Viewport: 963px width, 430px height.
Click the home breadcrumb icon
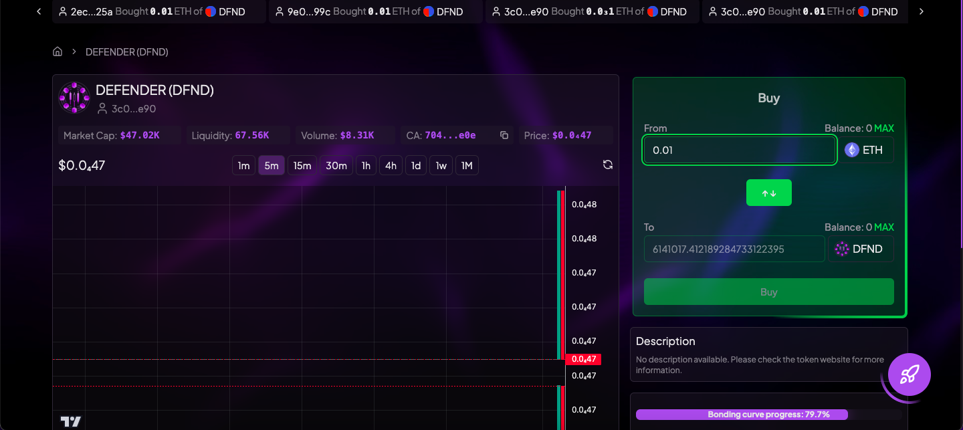pyautogui.click(x=58, y=51)
